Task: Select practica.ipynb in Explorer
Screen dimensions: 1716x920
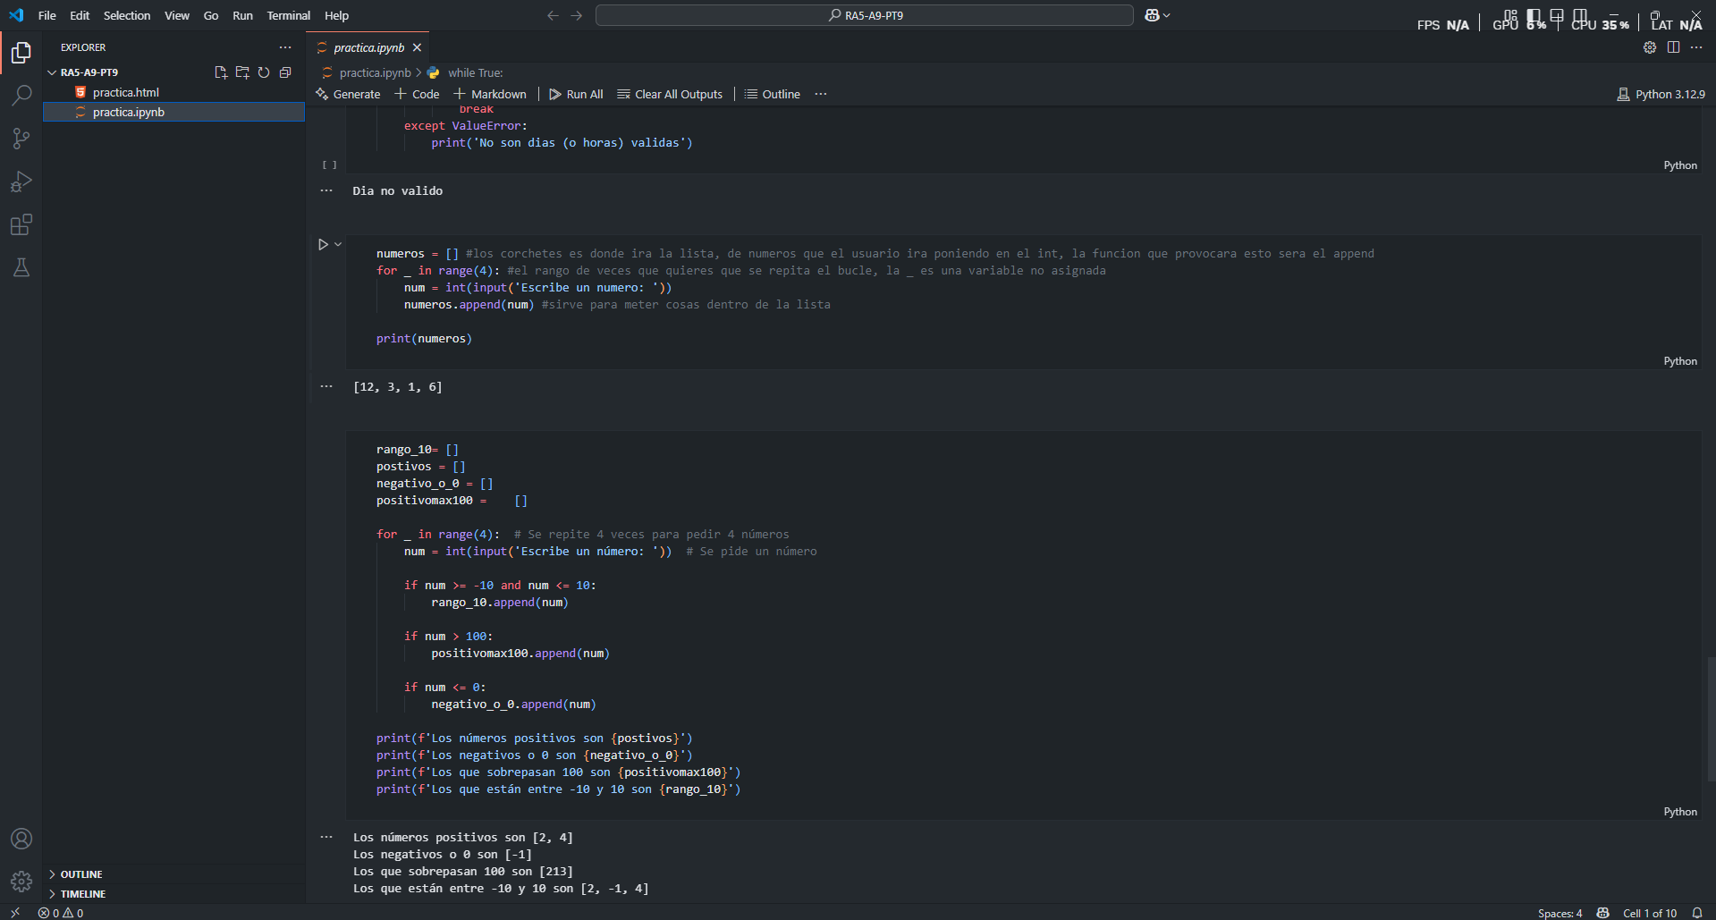Action: click(x=173, y=112)
